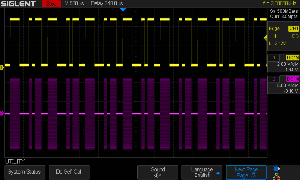Expand the channel 1 settings box
The height and width of the screenshot is (180, 300).
pyautogui.click(x=283, y=63)
